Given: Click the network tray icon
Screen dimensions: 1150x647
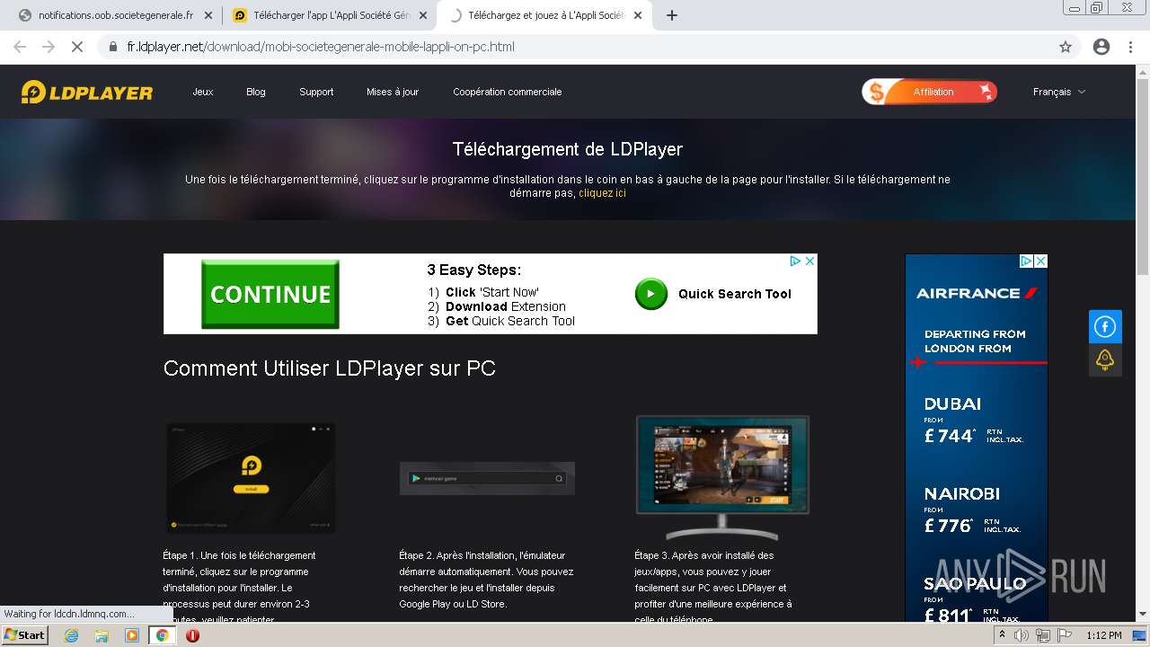Looking at the screenshot, I should coord(1043,635).
